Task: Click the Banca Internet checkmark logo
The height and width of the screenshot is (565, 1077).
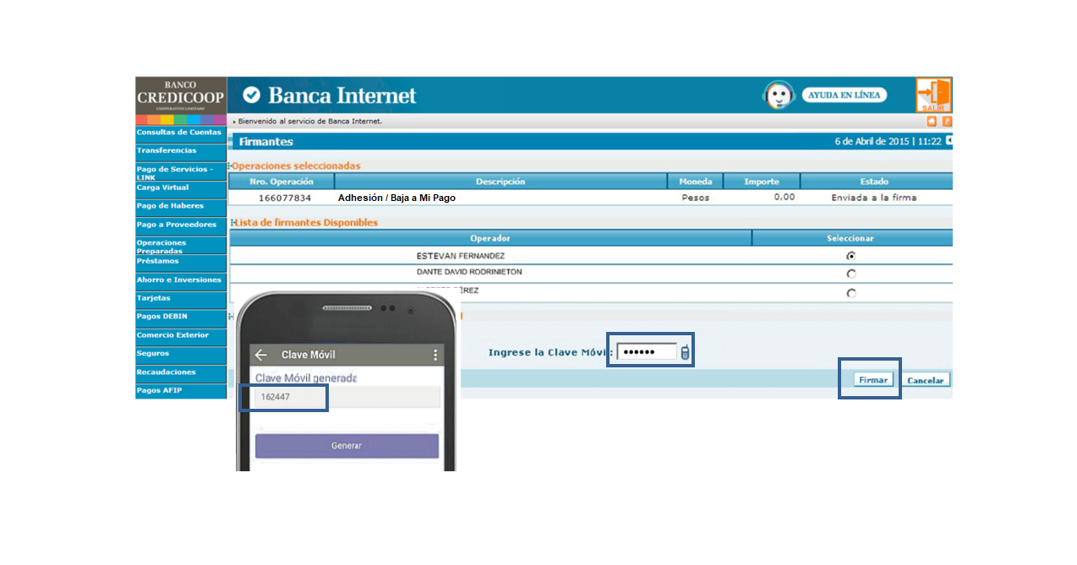Action: 251,95
